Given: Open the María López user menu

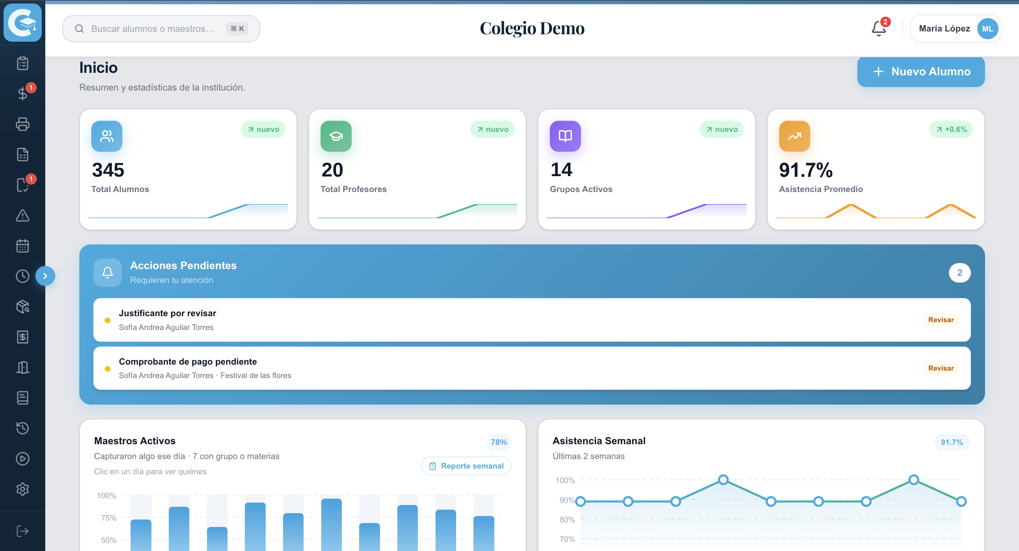Looking at the screenshot, I should pos(956,28).
